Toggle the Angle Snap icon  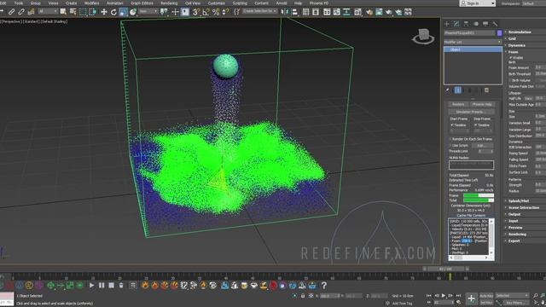(x=206, y=12)
